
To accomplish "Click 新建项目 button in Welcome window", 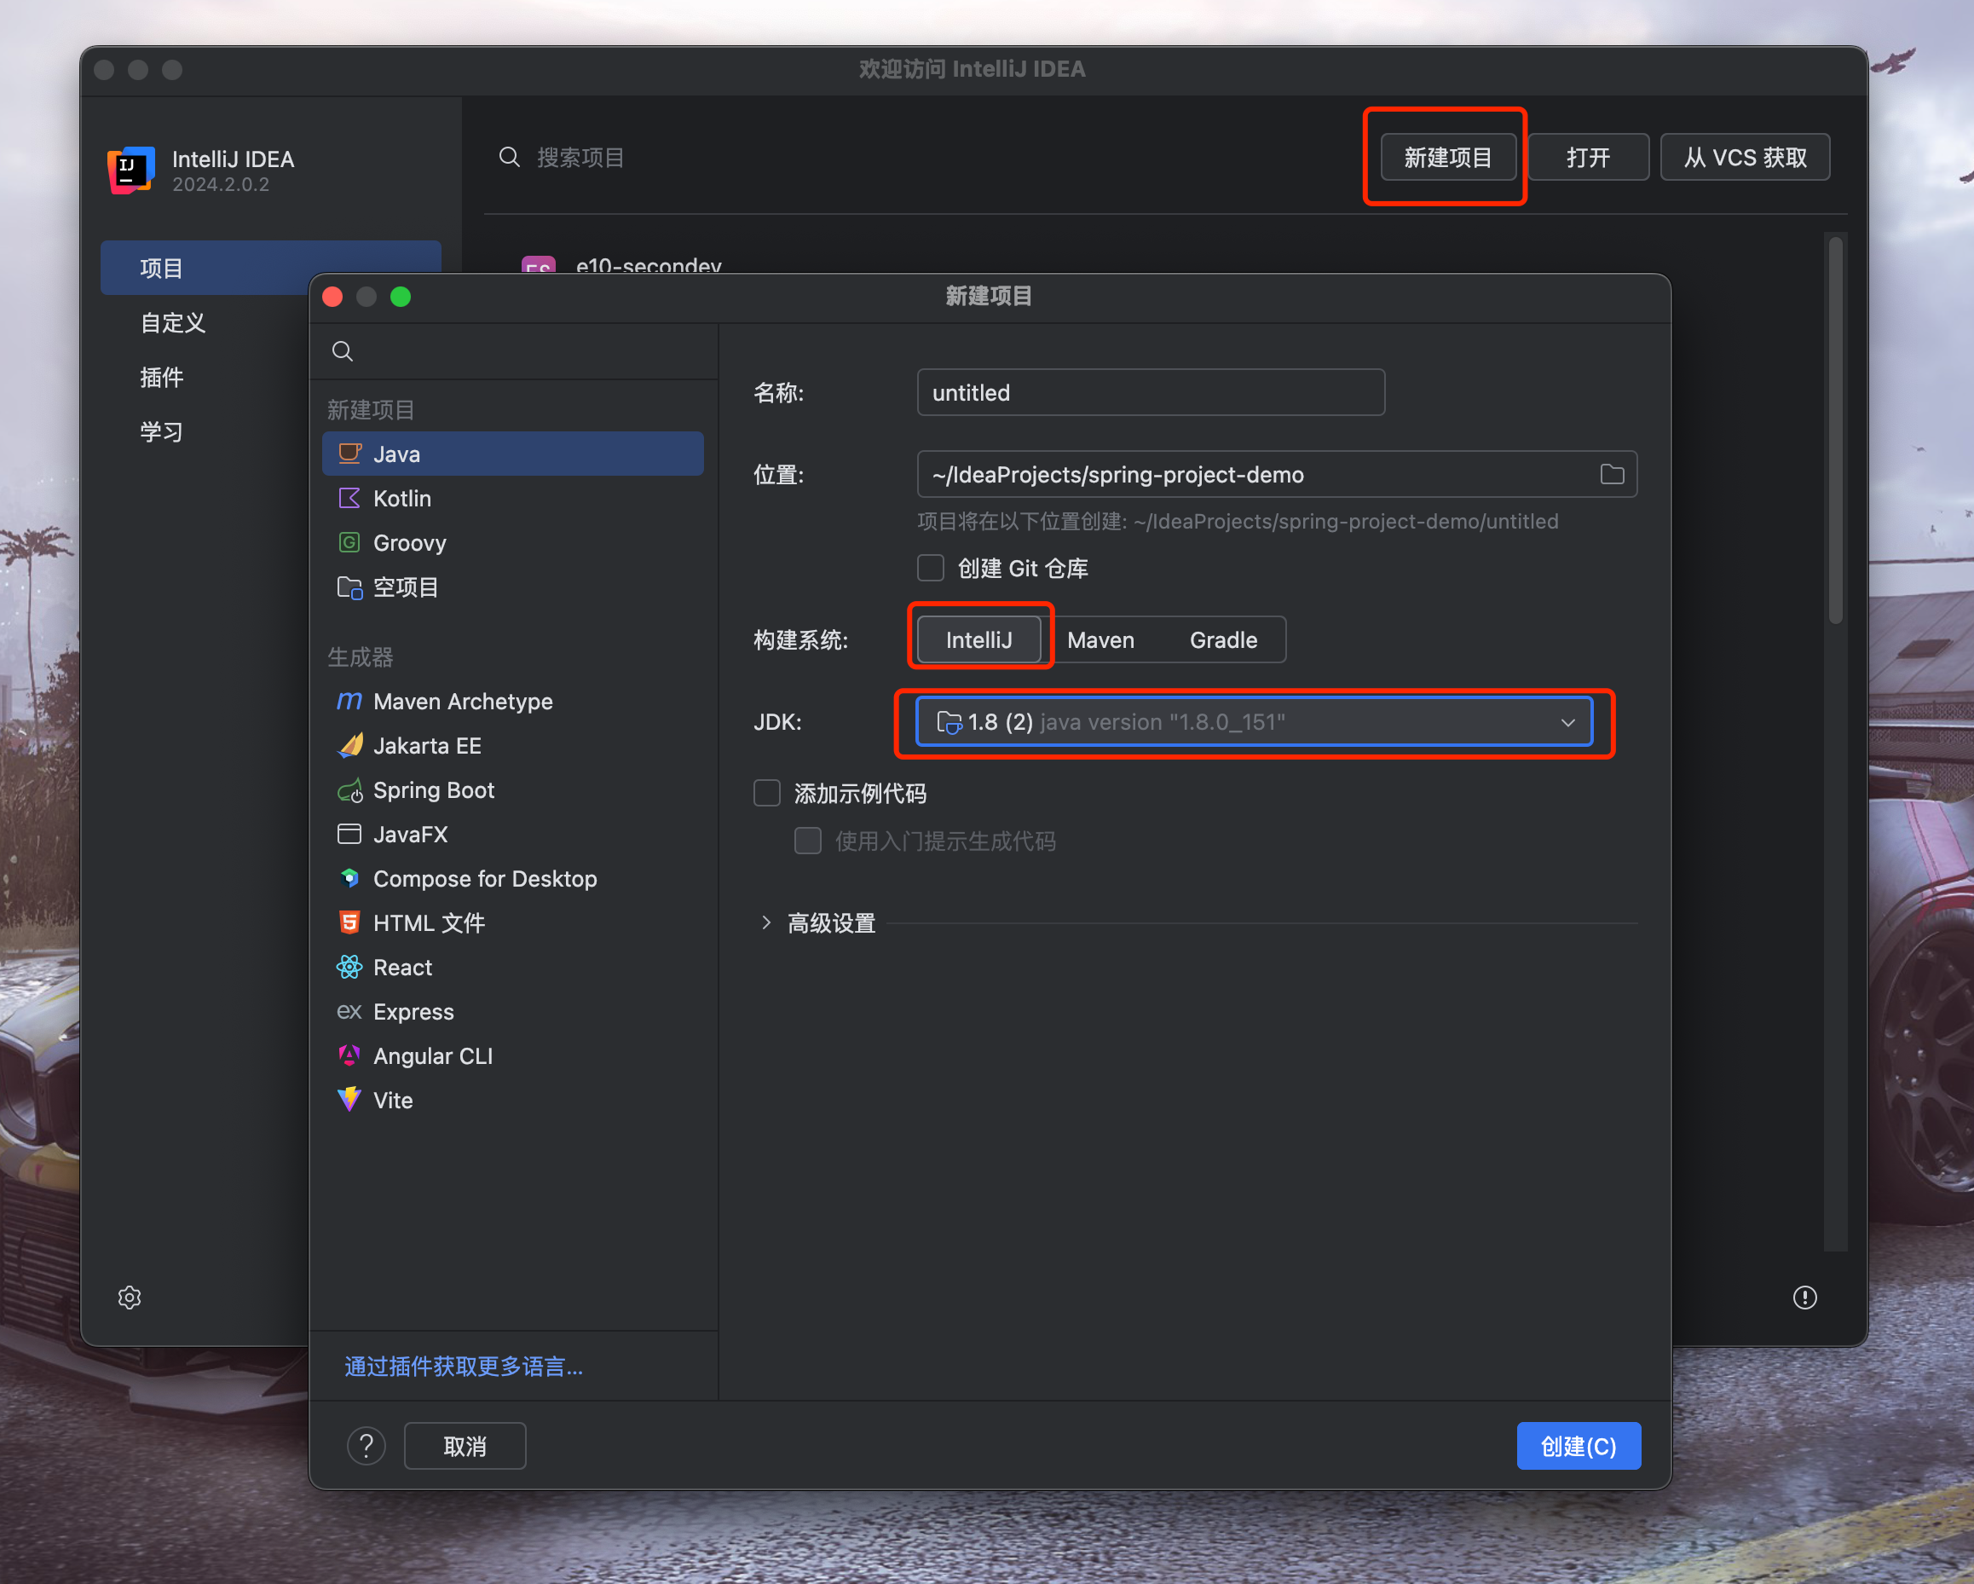I will pos(1447,158).
